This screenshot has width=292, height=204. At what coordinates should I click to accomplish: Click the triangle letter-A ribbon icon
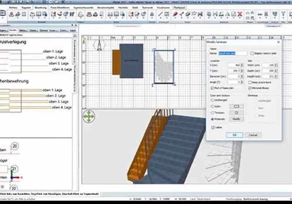pos(227,14)
